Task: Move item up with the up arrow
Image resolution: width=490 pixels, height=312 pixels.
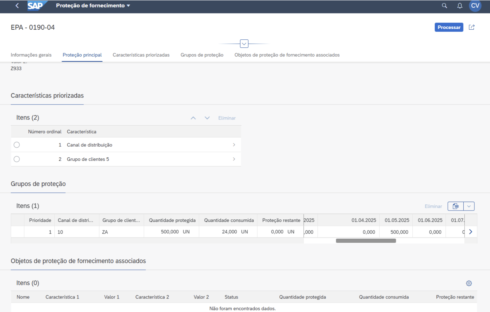Action: 193,118
